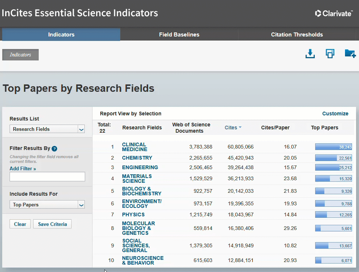
Task: Click the 45,420,943 cites value
Action: (x=240, y=158)
